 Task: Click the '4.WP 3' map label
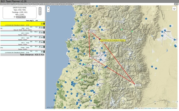[93, 58]
